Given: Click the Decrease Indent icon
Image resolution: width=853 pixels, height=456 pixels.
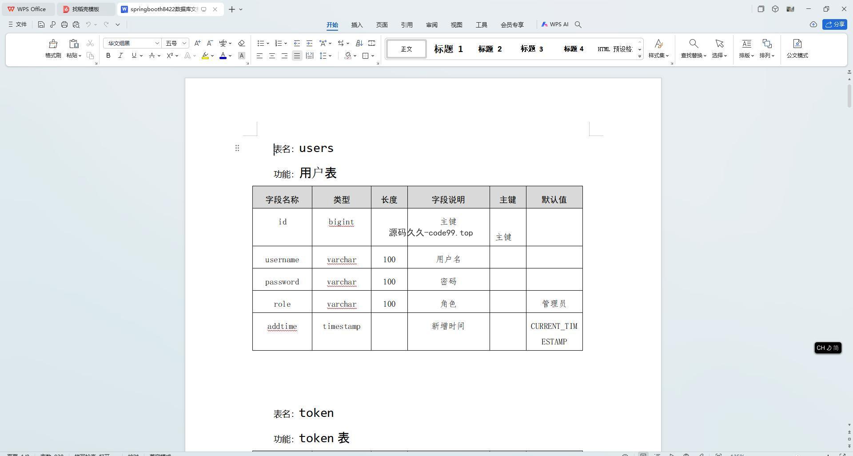Looking at the screenshot, I should pos(297,43).
